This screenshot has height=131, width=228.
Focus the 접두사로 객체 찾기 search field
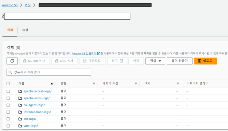coord(49,72)
